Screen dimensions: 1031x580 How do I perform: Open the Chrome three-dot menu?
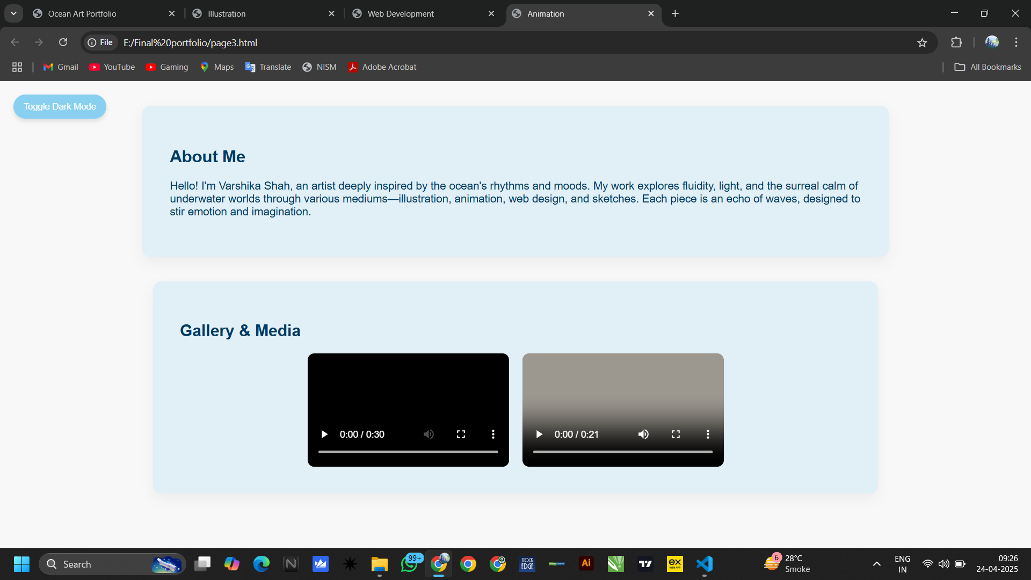tap(1016, 42)
